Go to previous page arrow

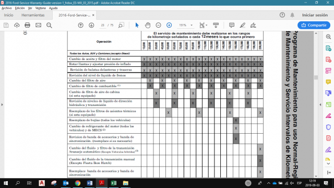click(x=80, y=25)
